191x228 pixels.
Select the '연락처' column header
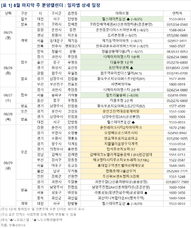tap(177, 13)
